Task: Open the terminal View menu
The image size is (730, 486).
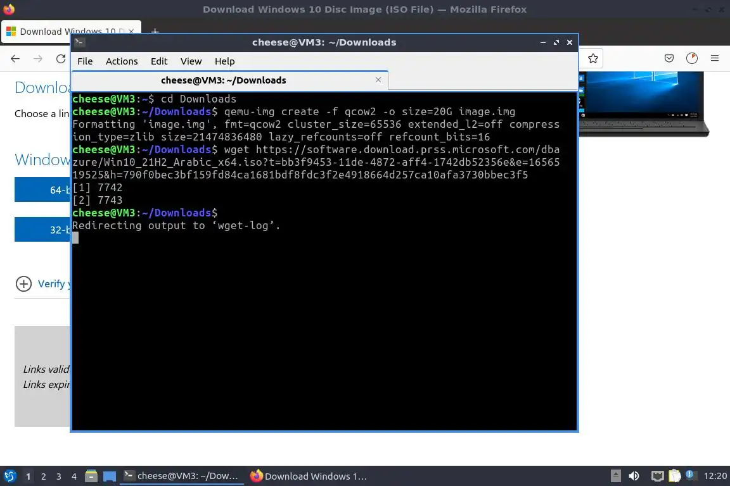Action: click(x=191, y=61)
